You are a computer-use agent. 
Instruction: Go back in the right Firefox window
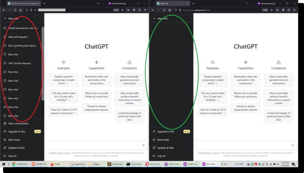coord(153,10)
